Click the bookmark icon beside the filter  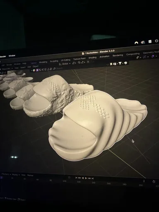pyautogui.click(x=111, y=64)
